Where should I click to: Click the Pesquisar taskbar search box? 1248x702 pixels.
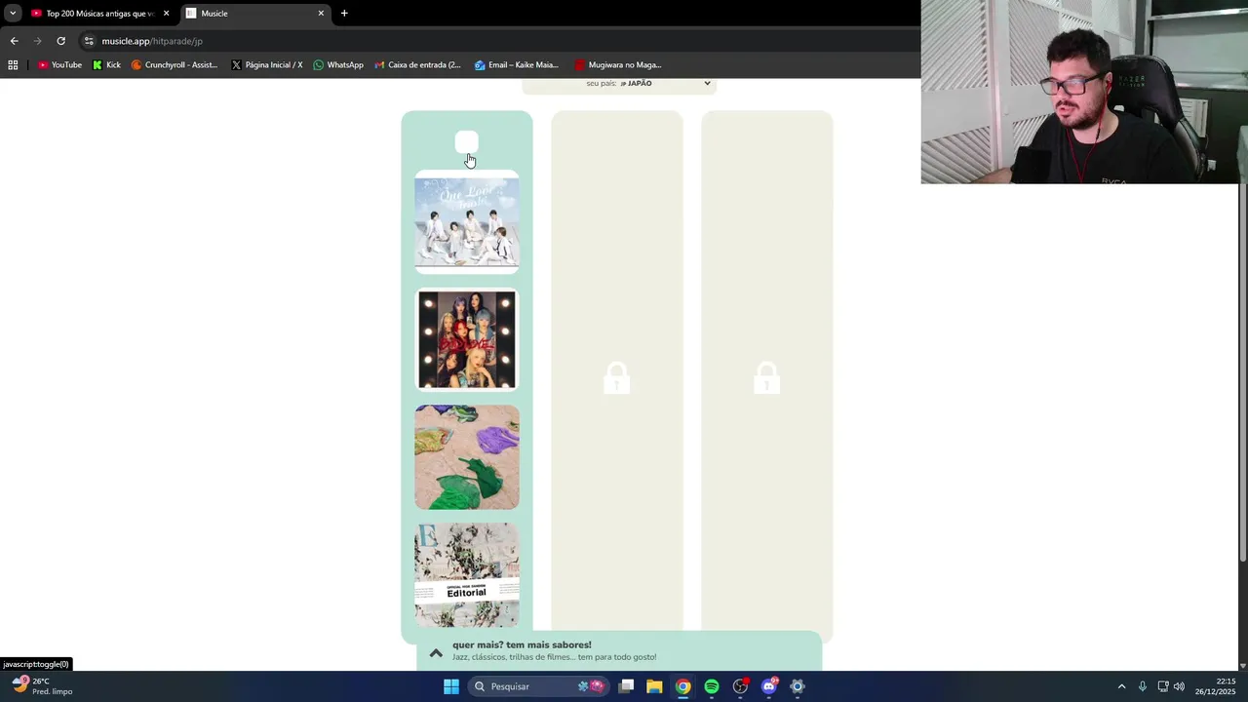pyautogui.click(x=539, y=686)
